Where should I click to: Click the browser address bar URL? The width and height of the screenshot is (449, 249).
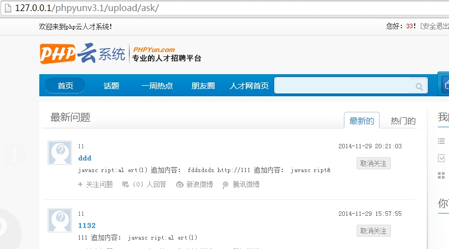point(87,8)
